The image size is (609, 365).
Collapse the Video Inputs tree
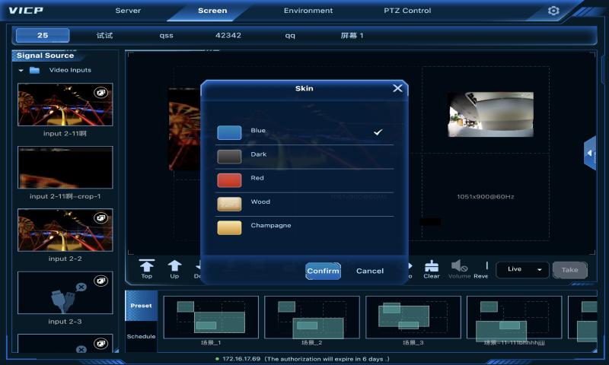[x=21, y=71]
